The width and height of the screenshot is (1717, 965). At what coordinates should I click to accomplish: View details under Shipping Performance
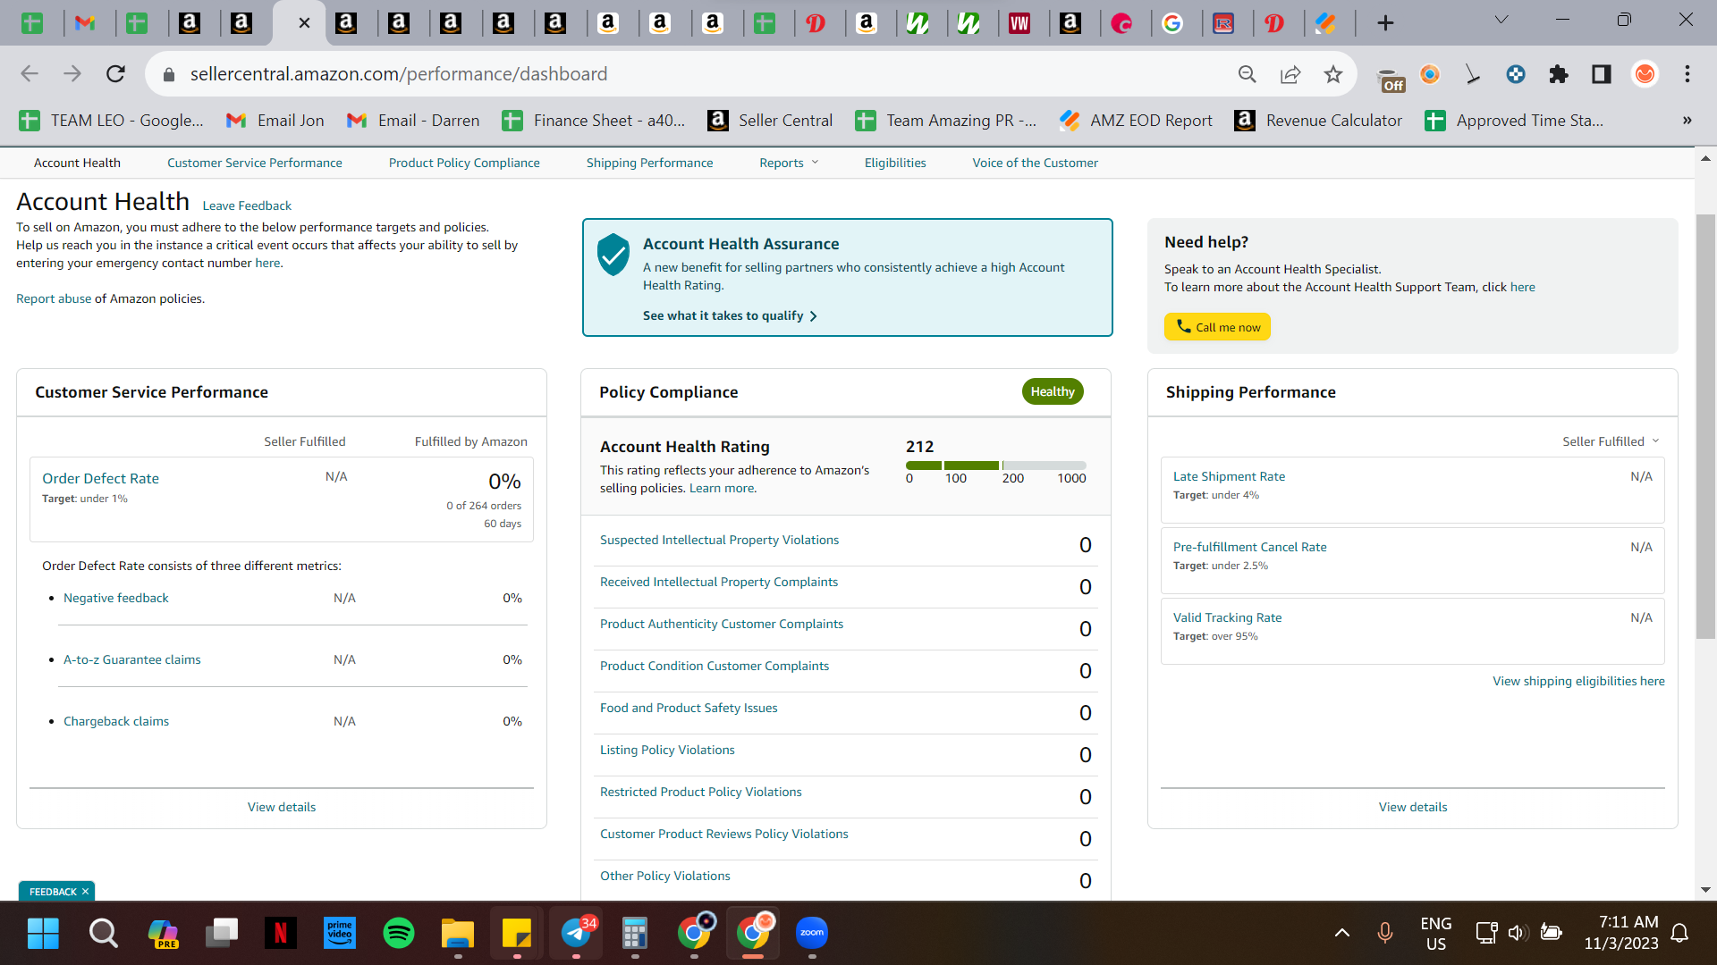(1413, 807)
